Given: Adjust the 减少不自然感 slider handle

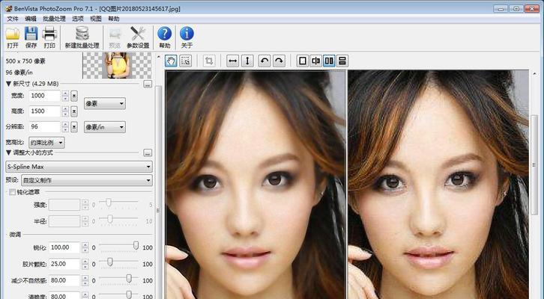Looking at the screenshot, I should (x=129, y=278).
